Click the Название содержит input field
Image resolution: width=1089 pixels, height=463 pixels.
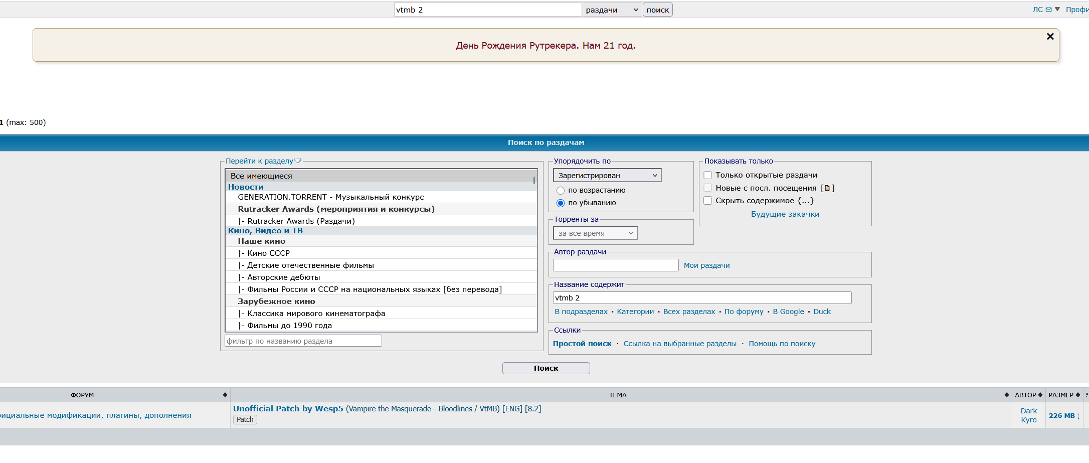tap(702, 298)
